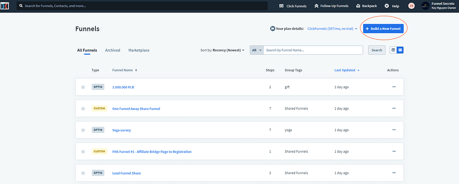
Task: Click the CUSTOM badge on FHS Funnel #1 row
Action: coord(99,151)
